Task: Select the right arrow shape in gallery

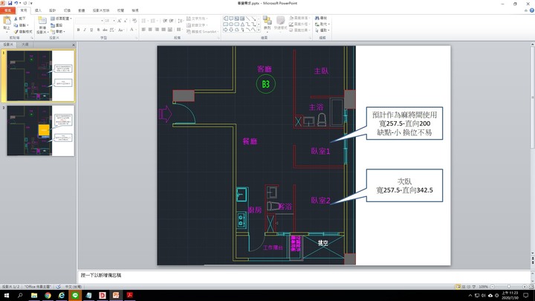Action: (x=226, y=30)
